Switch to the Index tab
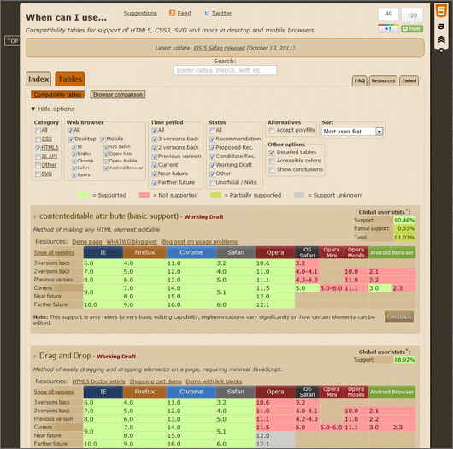Image resolution: width=453 pixels, height=449 pixels. tap(38, 79)
